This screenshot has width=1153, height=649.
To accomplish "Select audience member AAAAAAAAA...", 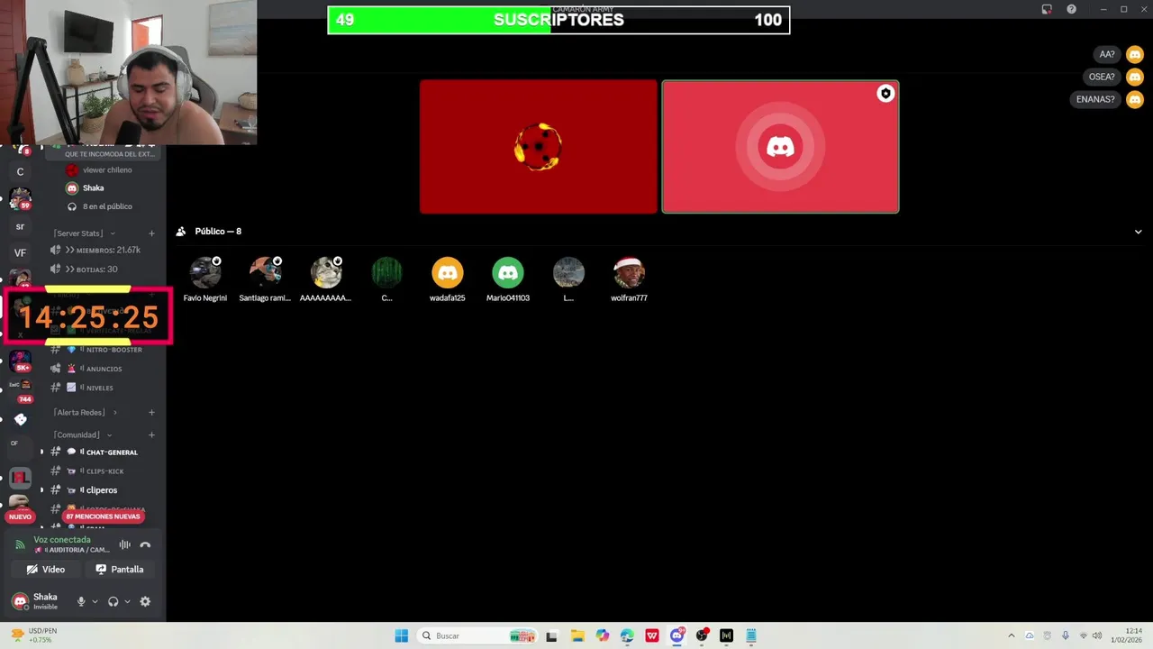I will 326,279.
